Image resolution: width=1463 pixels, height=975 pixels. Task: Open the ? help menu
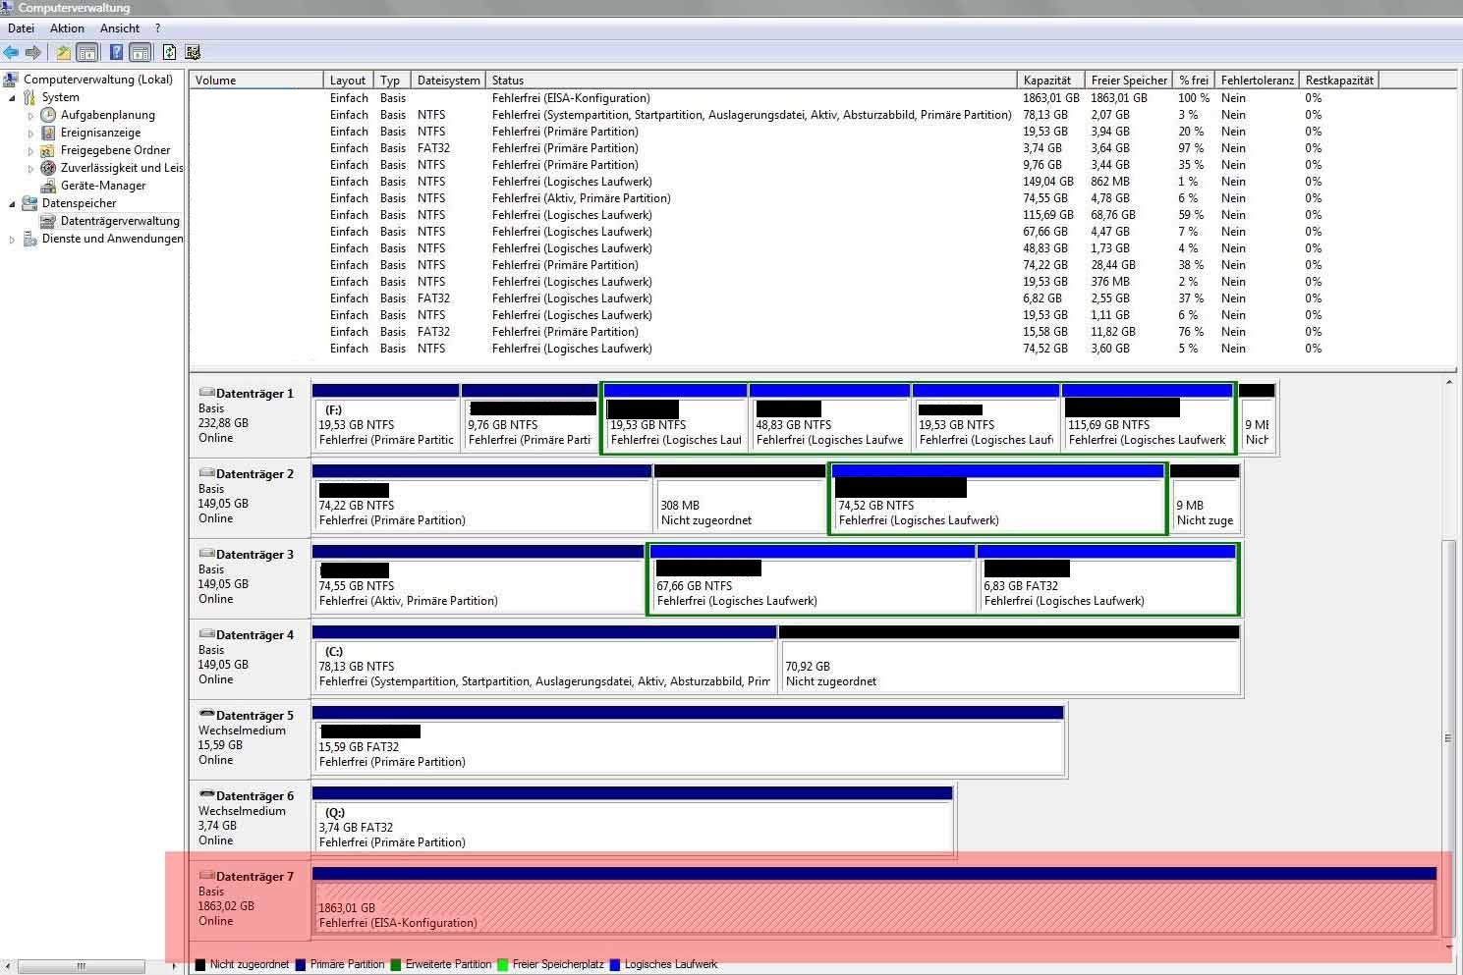click(157, 28)
